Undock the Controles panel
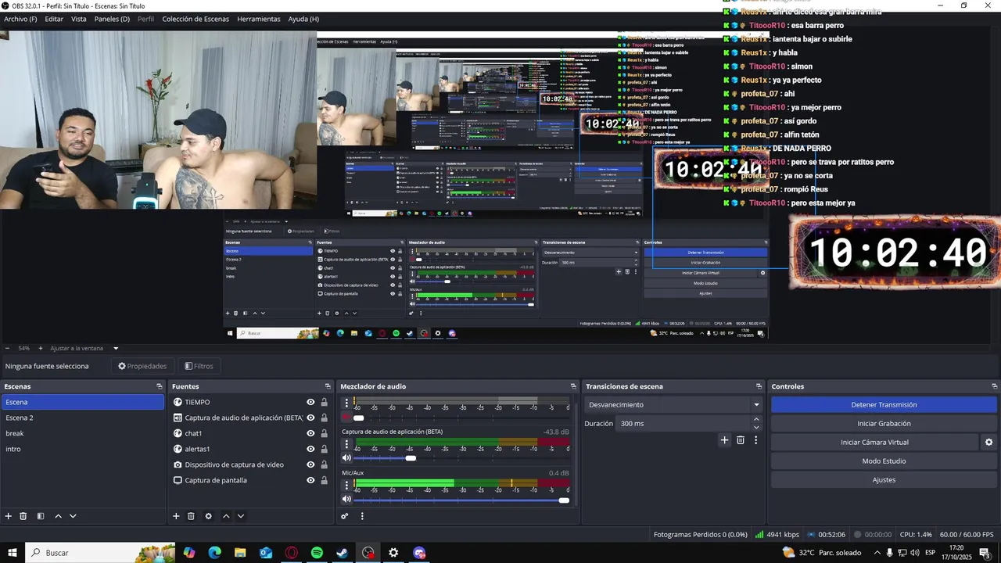The height and width of the screenshot is (563, 1001). click(x=995, y=386)
